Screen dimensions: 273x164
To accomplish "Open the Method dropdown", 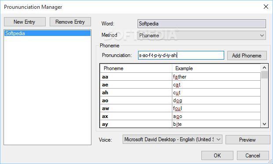I will click(202, 36).
